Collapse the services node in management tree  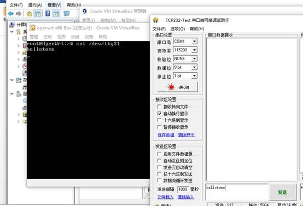click(x=12, y=93)
